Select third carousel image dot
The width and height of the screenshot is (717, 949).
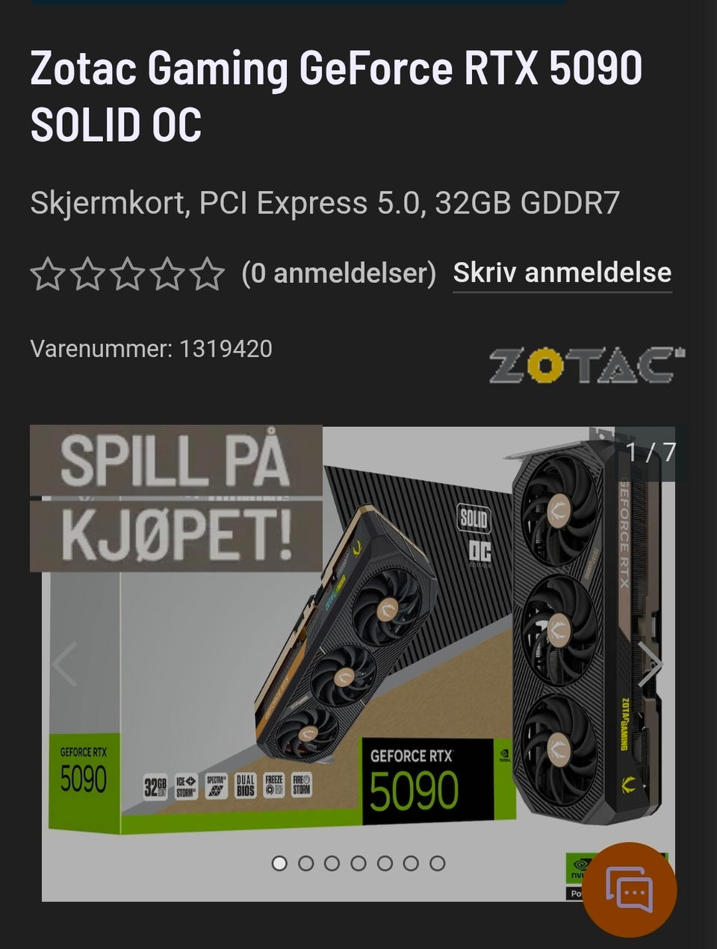tap(332, 863)
